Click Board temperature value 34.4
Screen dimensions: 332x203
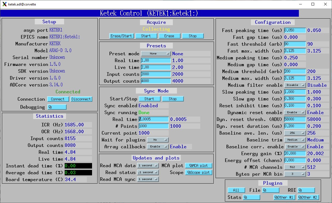(x=70, y=179)
